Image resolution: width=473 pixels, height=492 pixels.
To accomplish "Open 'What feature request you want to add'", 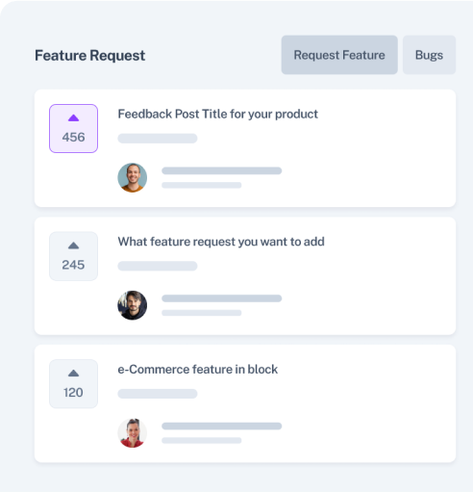I will [x=221, y=242].
